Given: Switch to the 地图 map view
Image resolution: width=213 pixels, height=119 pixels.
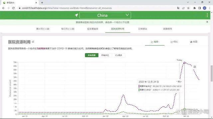Looking at the screenshot, I should point(194,42).
